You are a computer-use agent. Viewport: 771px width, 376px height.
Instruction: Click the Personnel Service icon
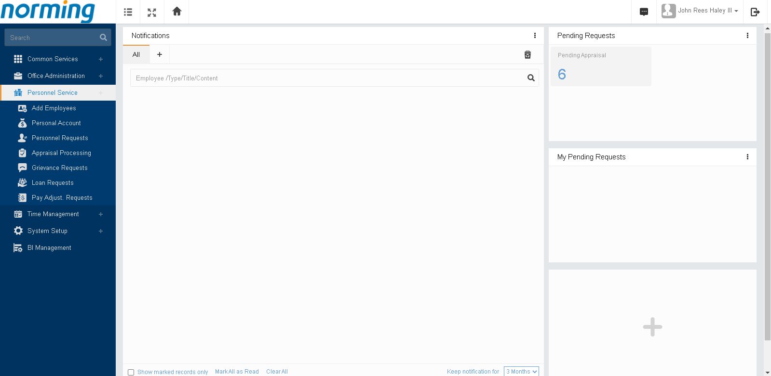tap(18, 92)
